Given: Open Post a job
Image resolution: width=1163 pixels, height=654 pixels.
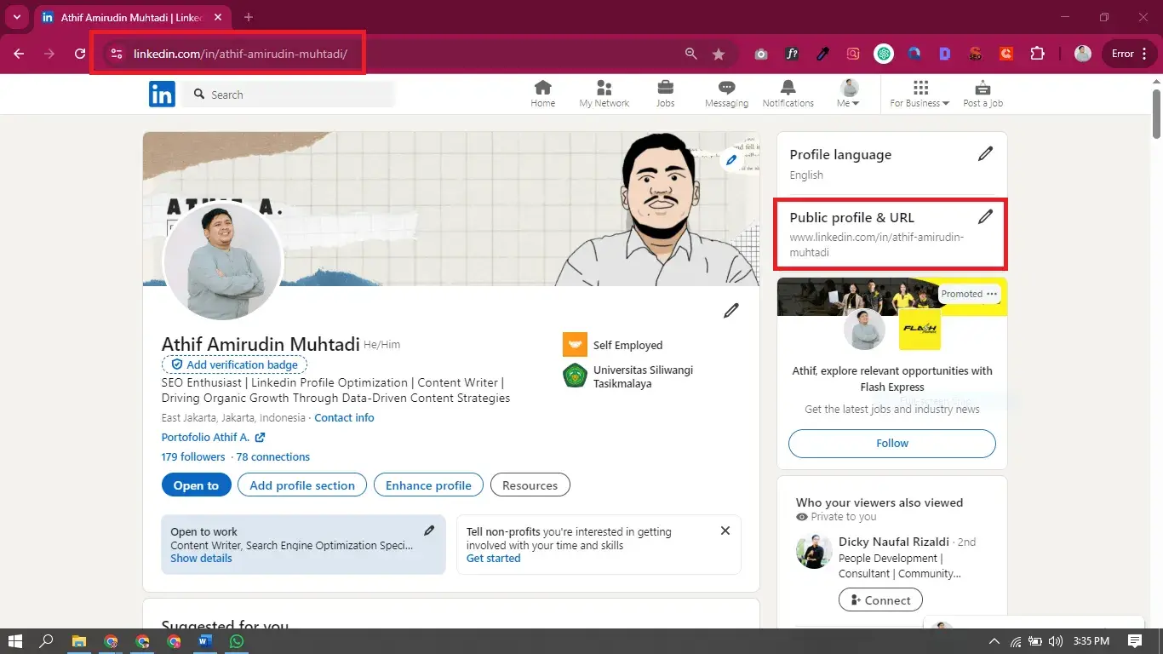Looking at the screenshot, I should [x=983, y=94].
